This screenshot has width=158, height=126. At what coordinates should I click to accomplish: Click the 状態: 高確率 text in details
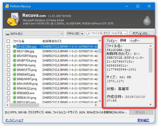(x=118, y=89)
